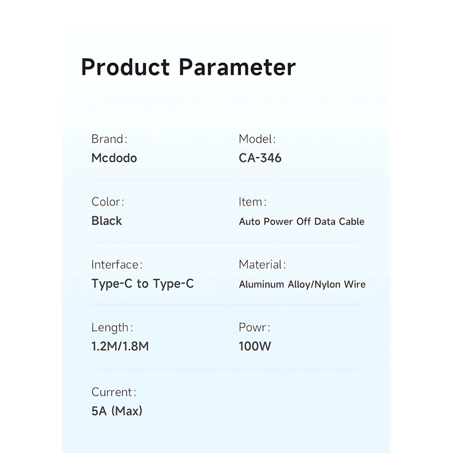Click the "Interface:" label
The width and height of the screenshot is (453, 453).
(117, 265)
